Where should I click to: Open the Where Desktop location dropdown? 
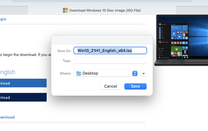click(x=106, y=73)
